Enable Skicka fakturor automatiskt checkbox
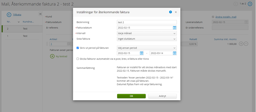 point(78,59)
